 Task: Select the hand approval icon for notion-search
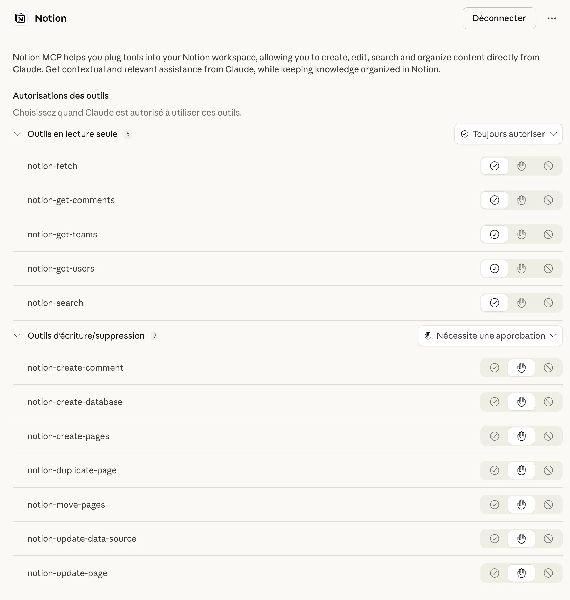point(521,303)
